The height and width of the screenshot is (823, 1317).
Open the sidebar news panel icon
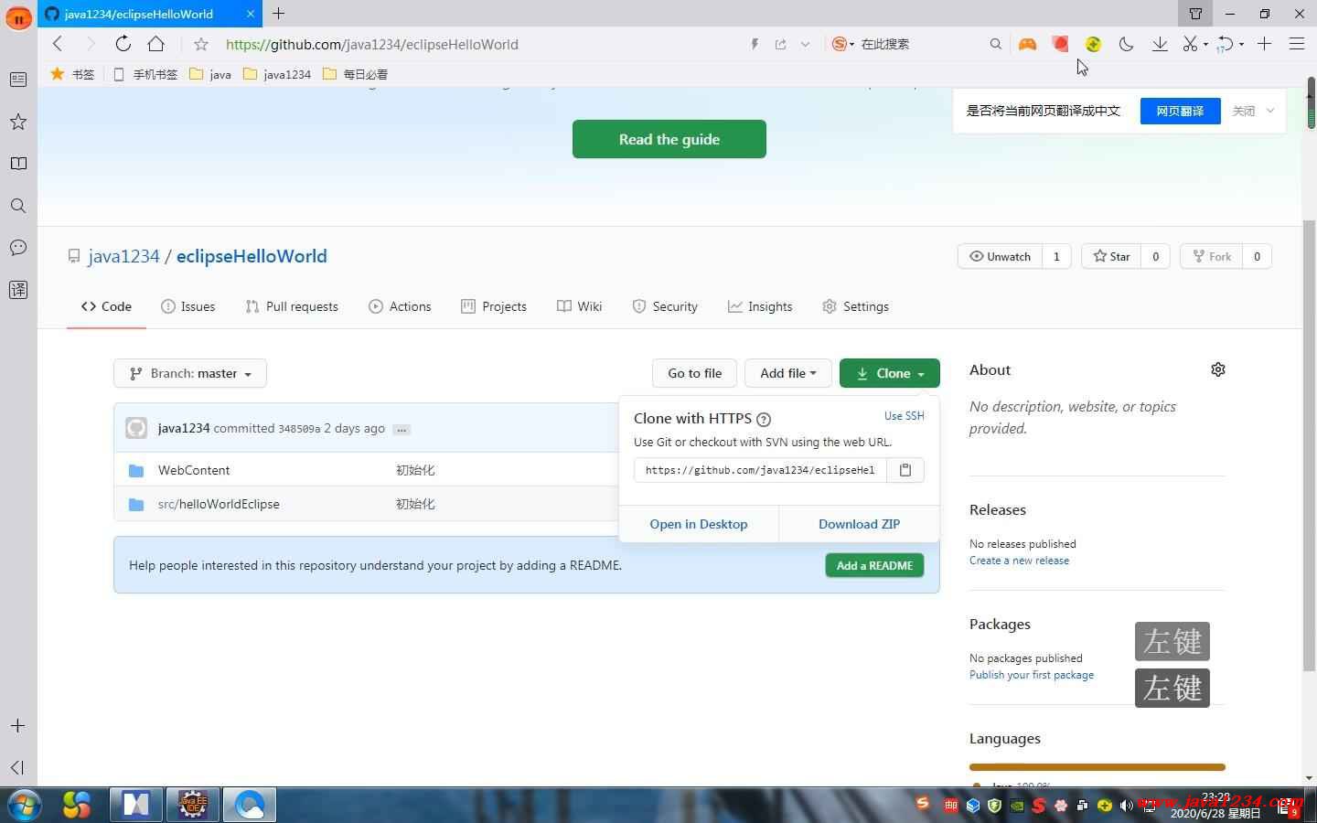click(17, 80)
